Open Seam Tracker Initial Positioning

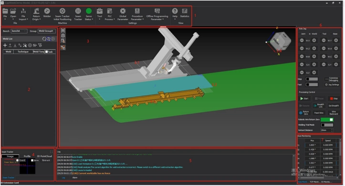[x=63, y=11]
